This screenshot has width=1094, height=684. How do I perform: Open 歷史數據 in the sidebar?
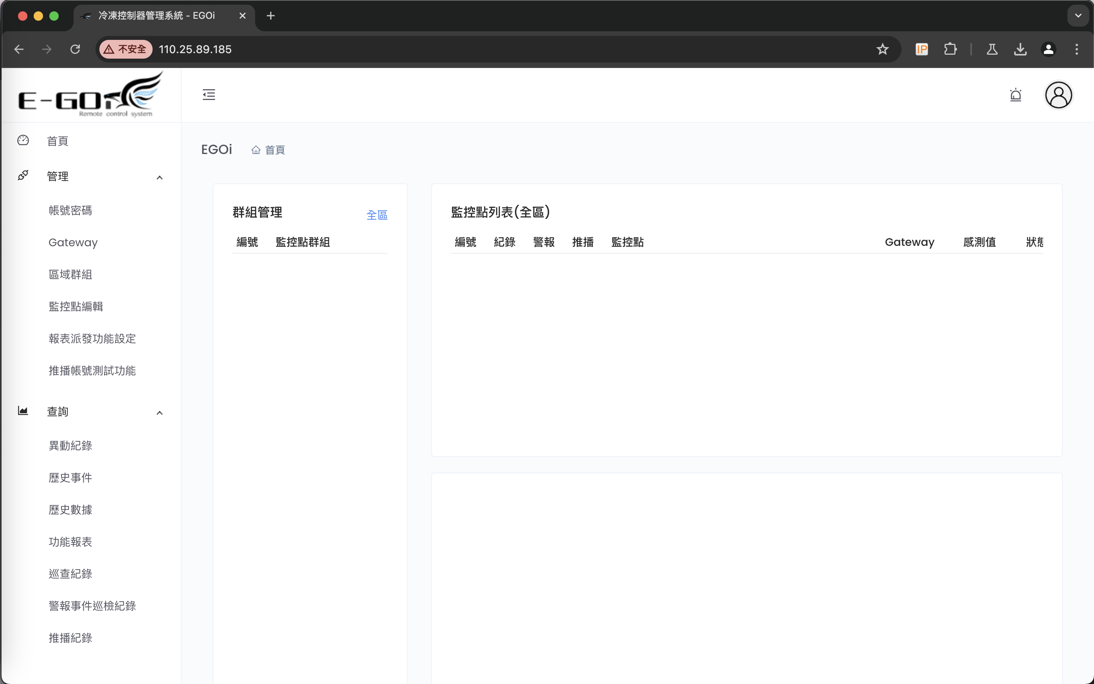coord(70,510)
